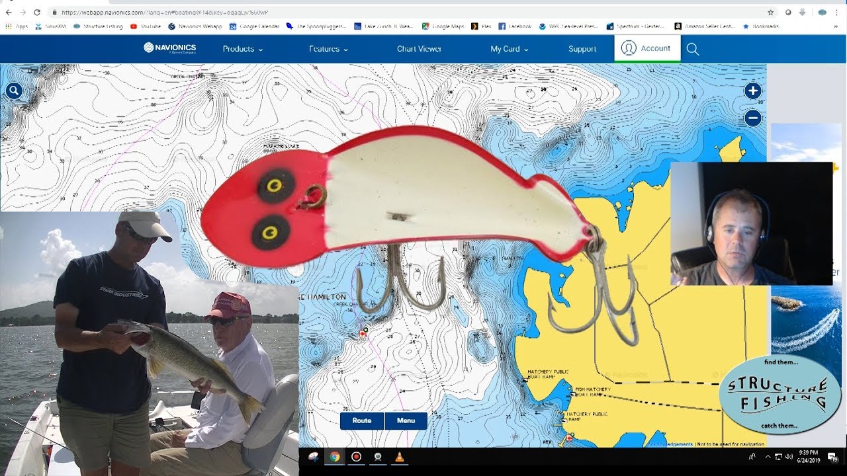This screenshot has width=847, height=476.
Task: Open the Apps bookmarks shortcut
Action: [x=17, y=26]
